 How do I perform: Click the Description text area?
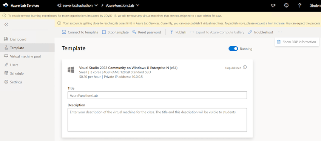157,120
